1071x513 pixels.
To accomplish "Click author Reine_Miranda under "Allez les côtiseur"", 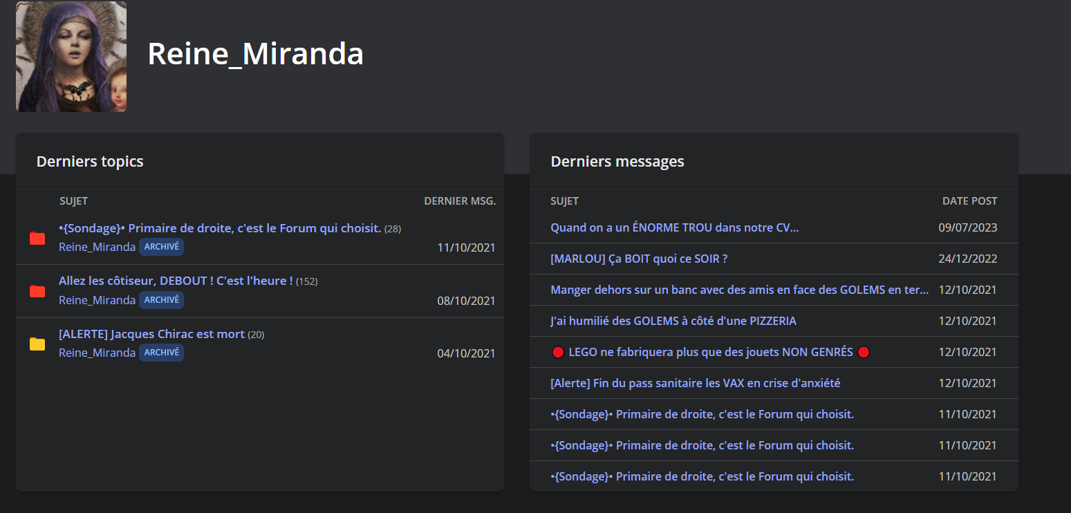I will click(x=97, y=300).
